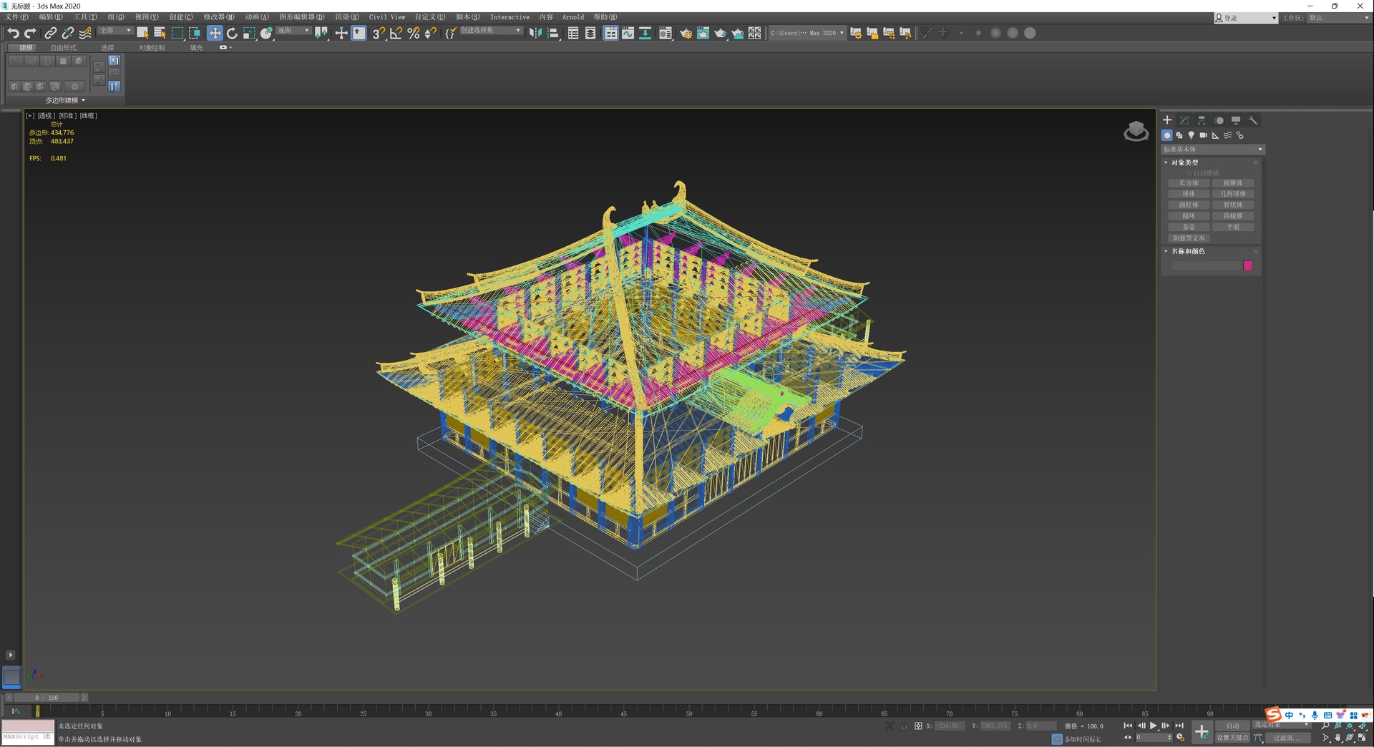
Task: Switch to the 对象绘制 ribbon tab
Action: tap(152, 48)
